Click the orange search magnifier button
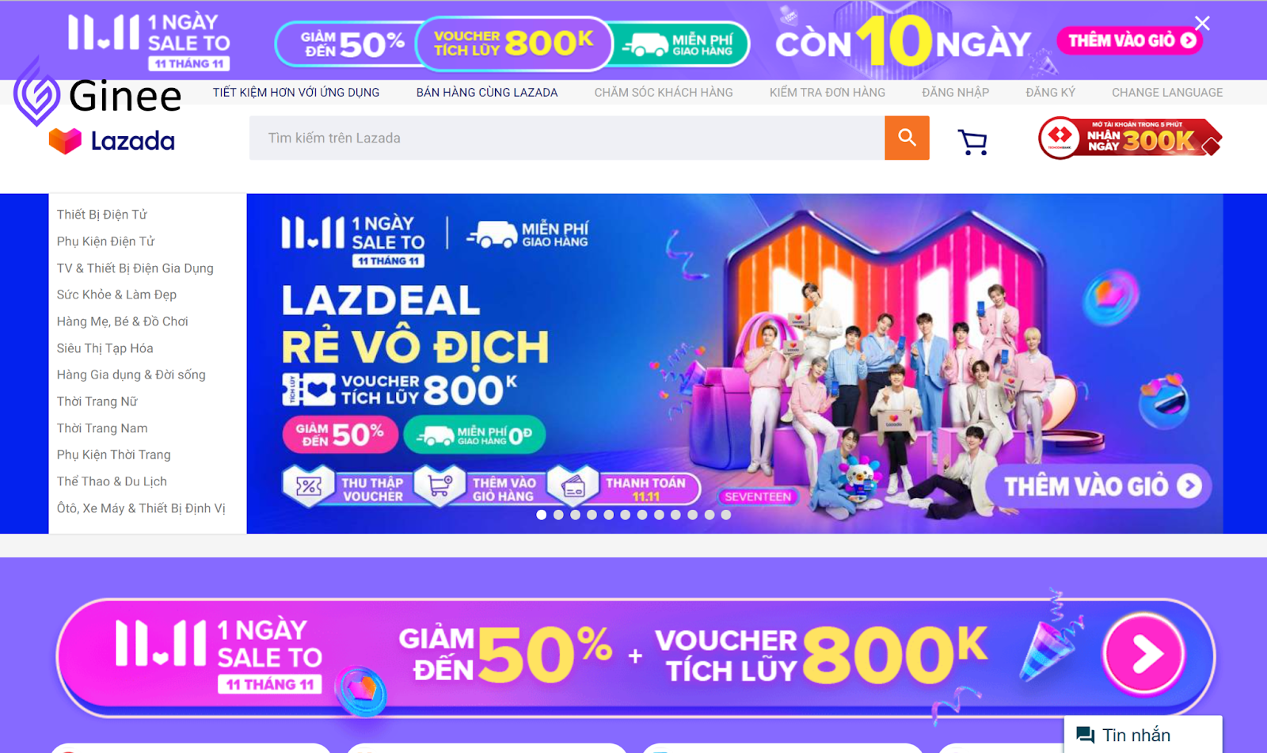The image size is (1267, 753). (907, 138)
